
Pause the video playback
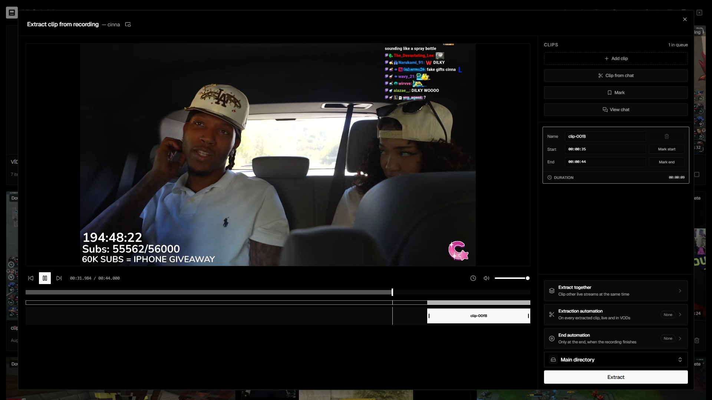pyautogui.click(x=45, y=278)
